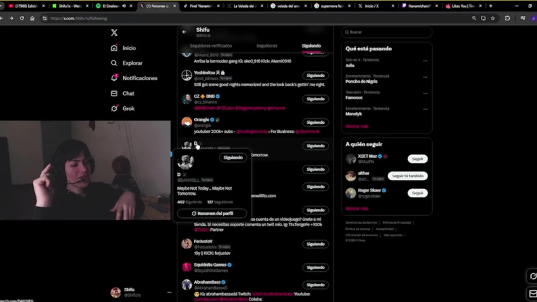Screen dimensions: 537x302
Task: Click the browser home icon
Action: click(32, 18)
